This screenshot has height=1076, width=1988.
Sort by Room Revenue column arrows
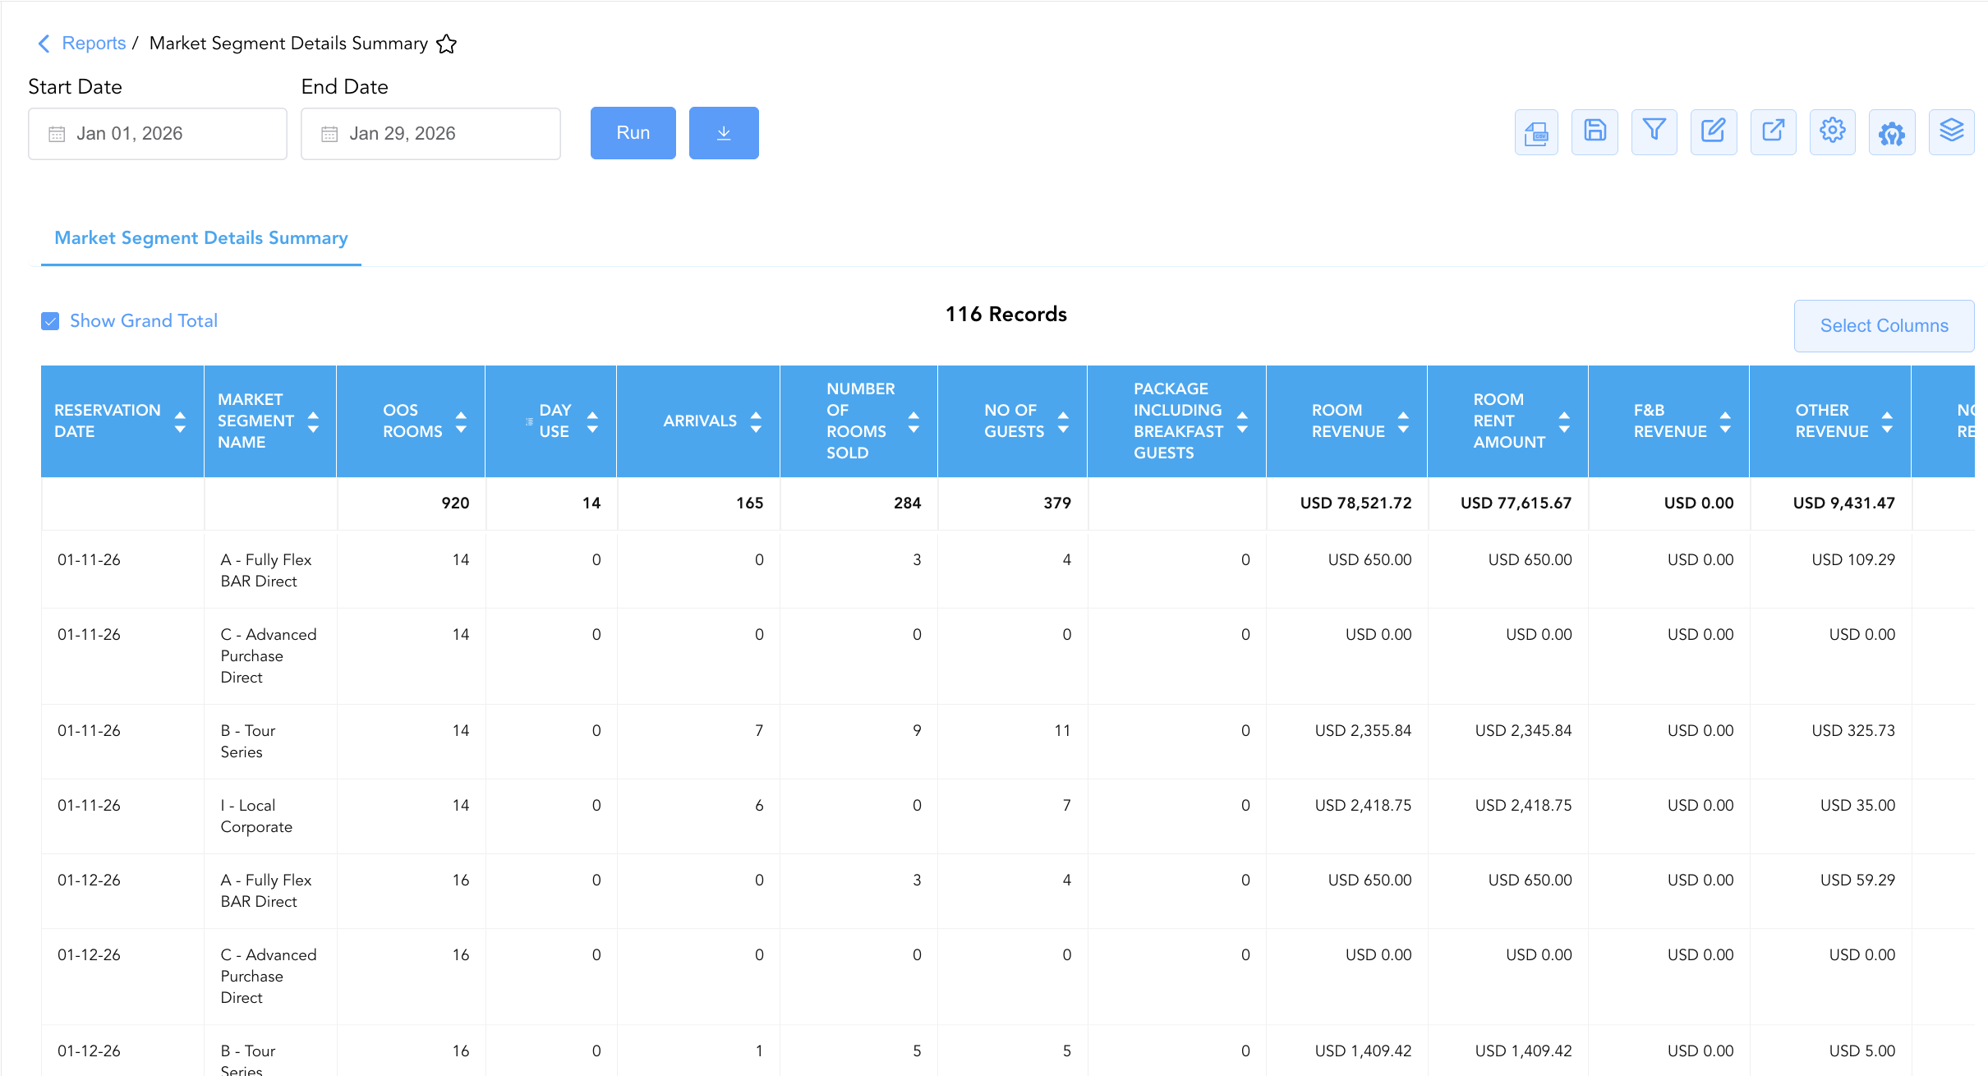pyautogui.click(x=1403, y=422)
